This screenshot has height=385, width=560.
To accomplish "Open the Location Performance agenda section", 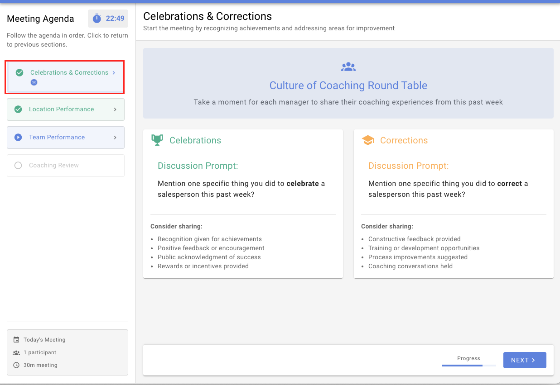I will (66, 109).
